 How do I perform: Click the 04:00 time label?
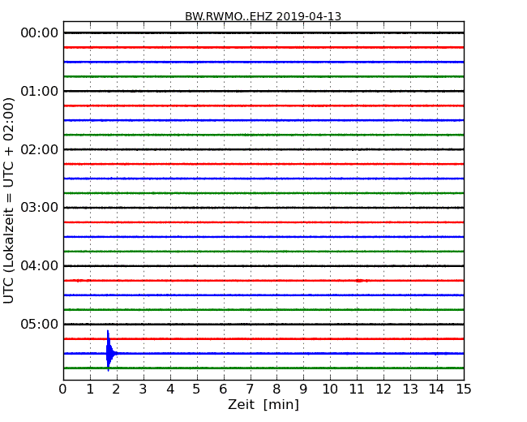coord(40,265)
